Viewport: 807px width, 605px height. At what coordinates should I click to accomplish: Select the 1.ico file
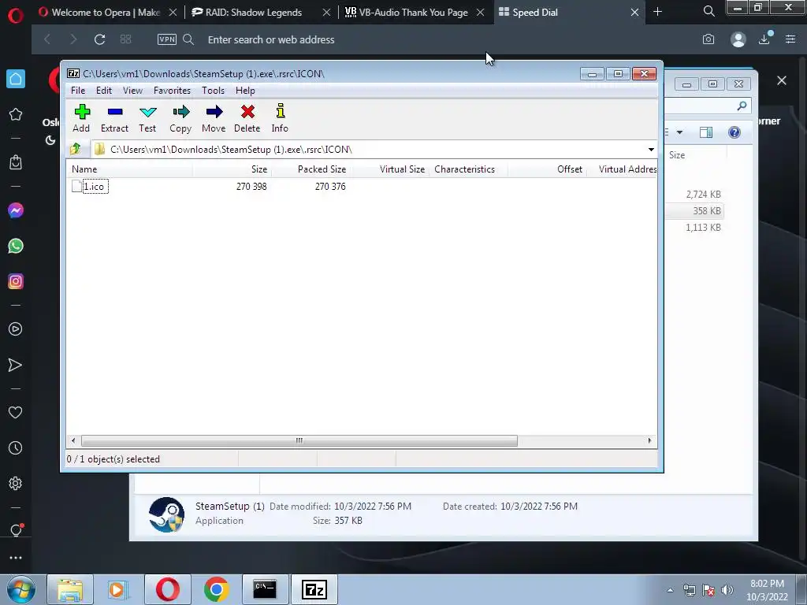95,186
